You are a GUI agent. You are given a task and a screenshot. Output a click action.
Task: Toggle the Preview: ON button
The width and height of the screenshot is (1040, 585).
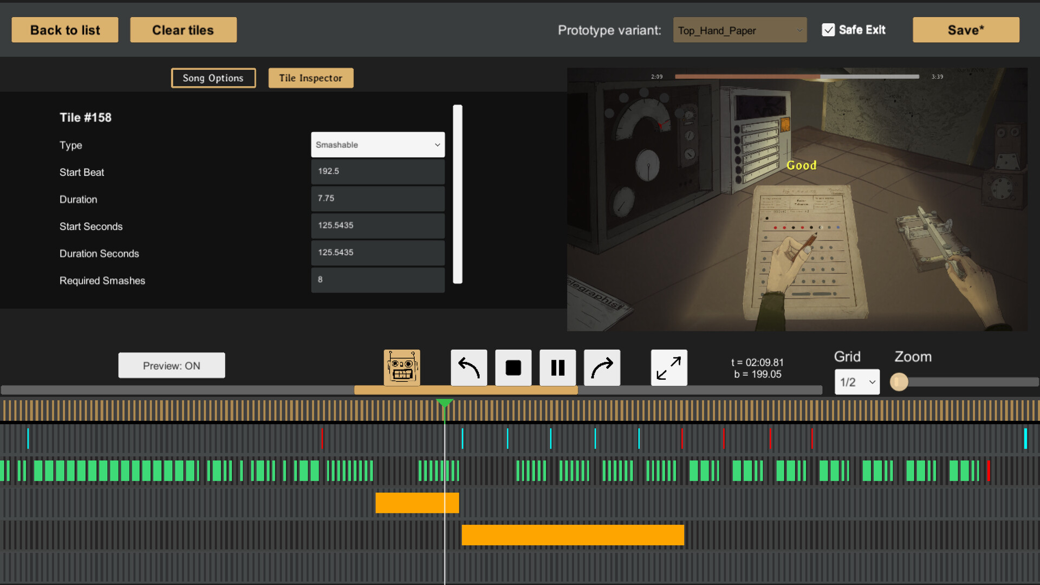pyautogui.click(x=172, y=366)
